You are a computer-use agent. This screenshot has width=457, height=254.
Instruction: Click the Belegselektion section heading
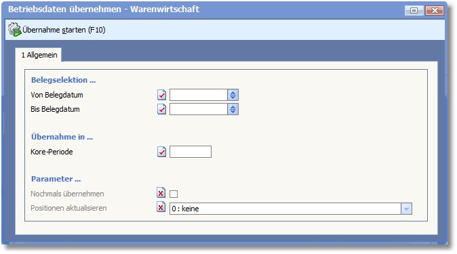(63, 80)
